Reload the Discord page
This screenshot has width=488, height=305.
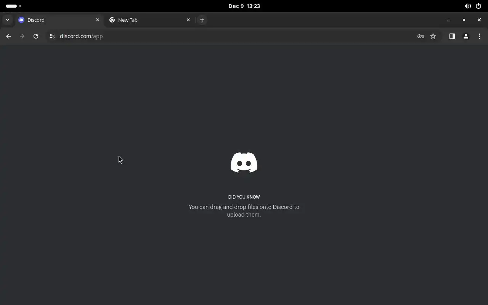[x=36, y=36]
